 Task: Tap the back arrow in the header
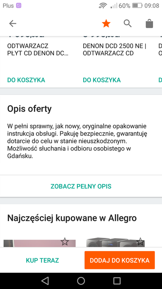[x=13, y=23]
